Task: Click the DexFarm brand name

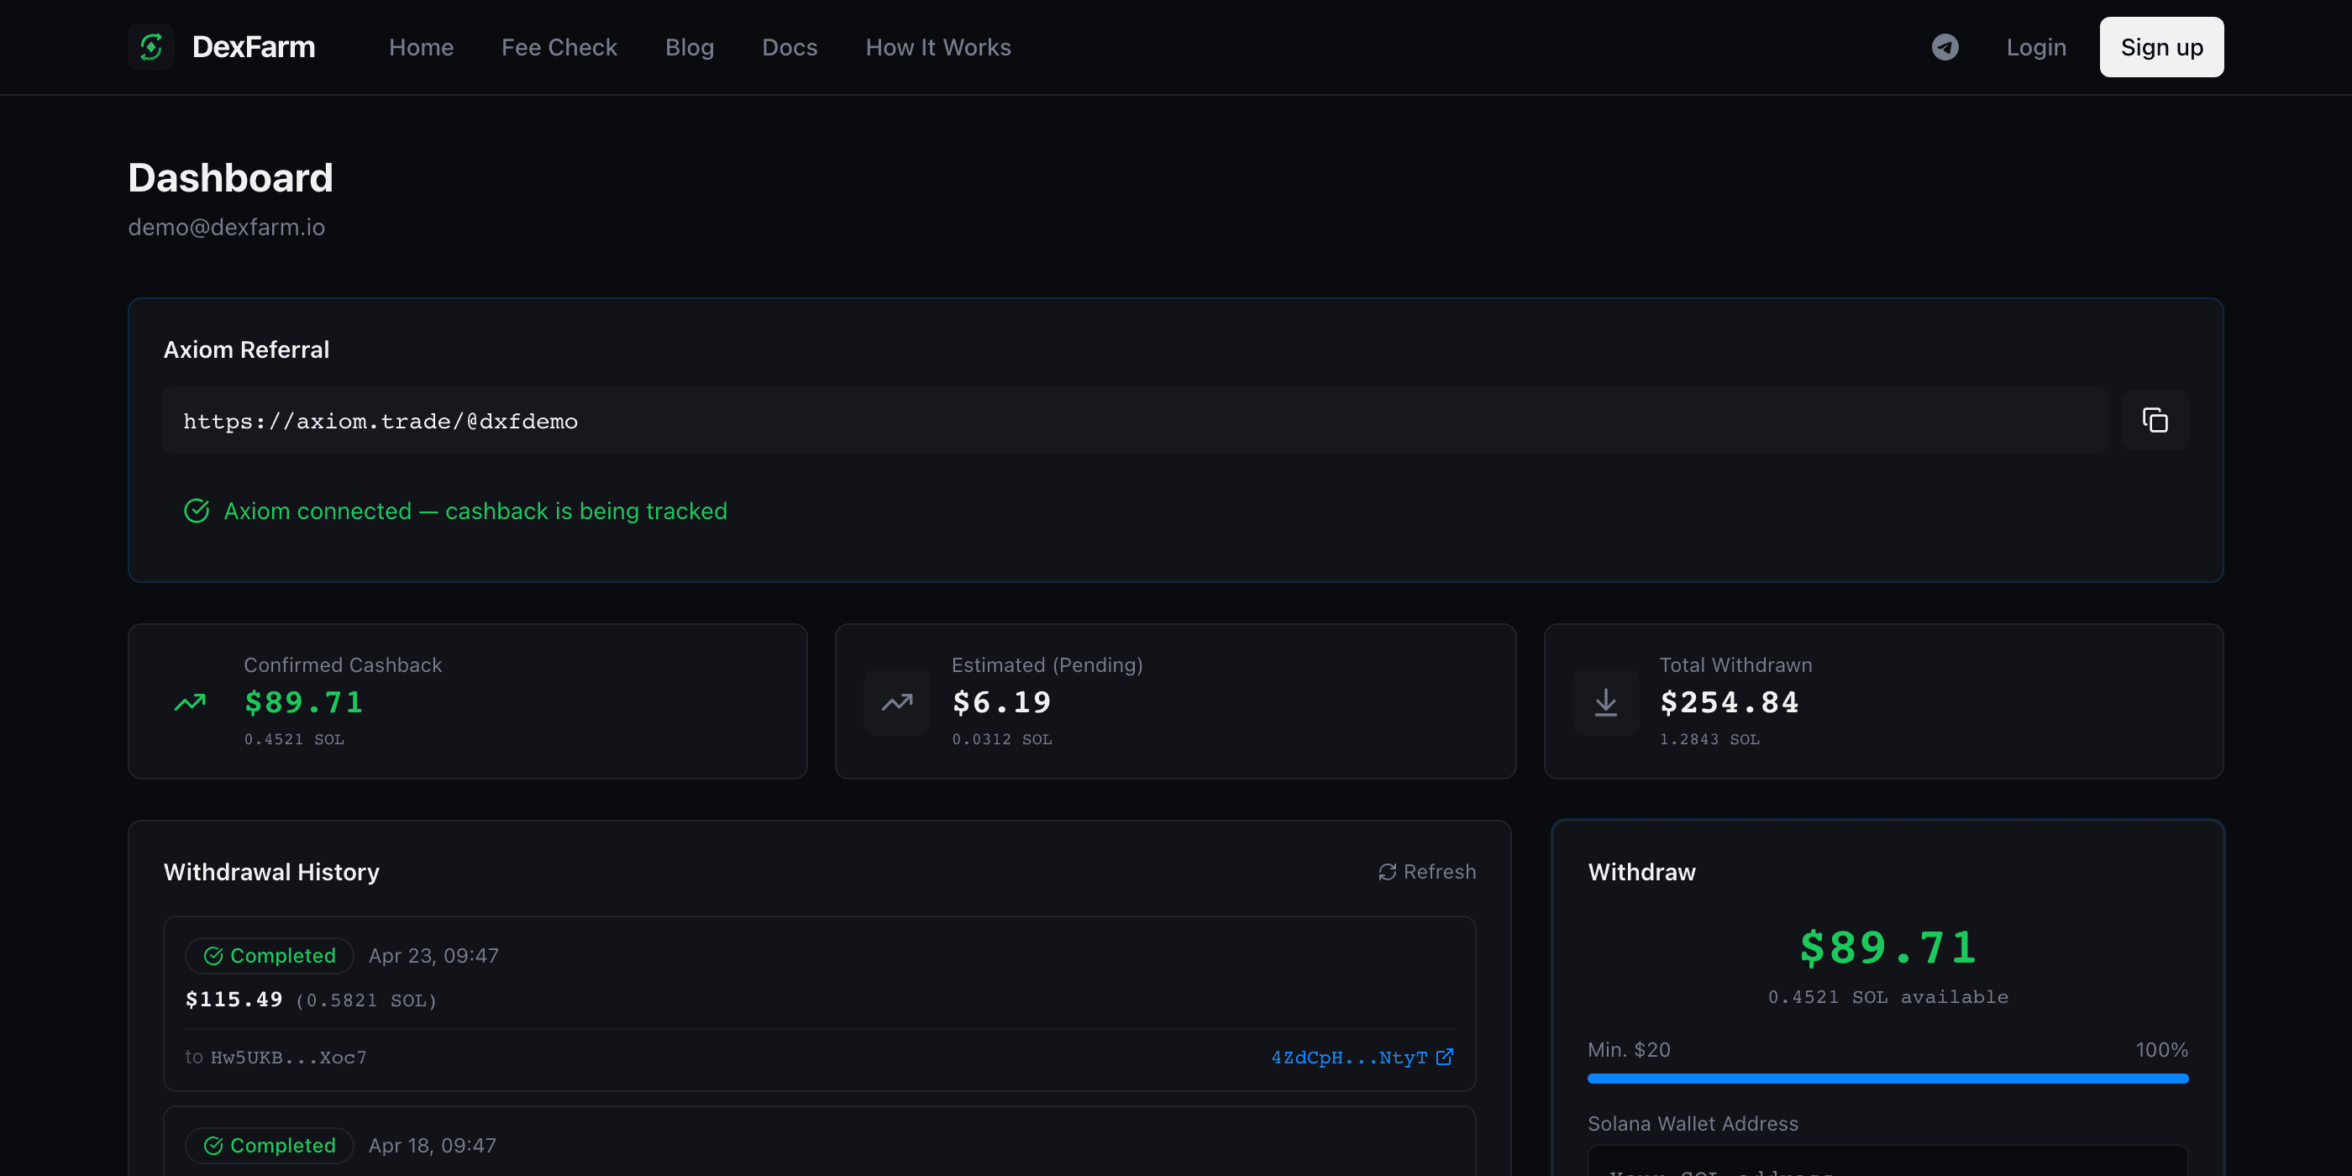Action: click(254, 46)
